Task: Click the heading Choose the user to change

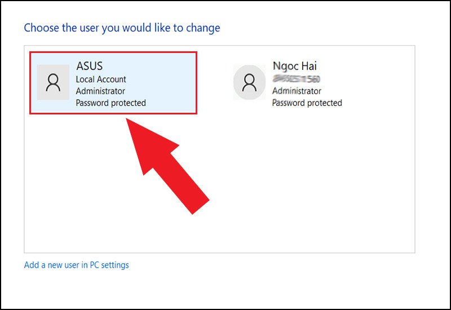Action: click(122, 28)
